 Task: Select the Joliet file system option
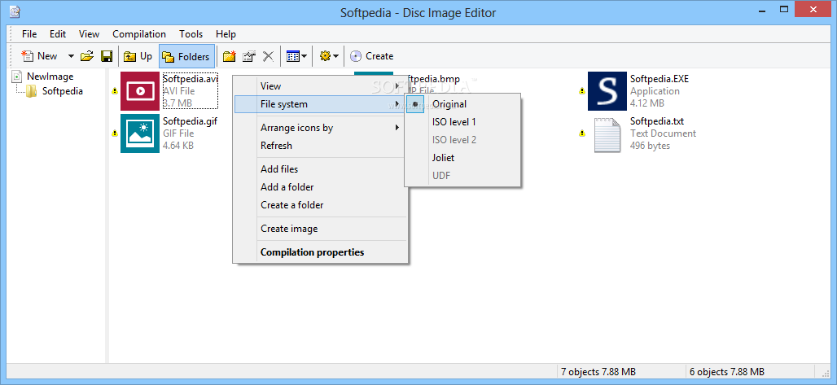tap(462, 158)
